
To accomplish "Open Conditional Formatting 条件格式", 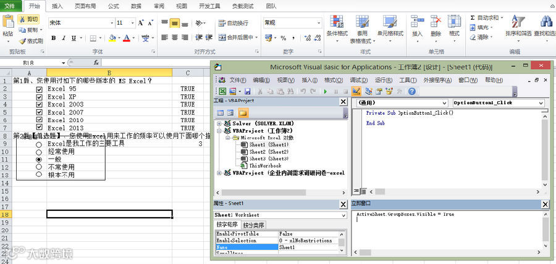I will 337,28.
